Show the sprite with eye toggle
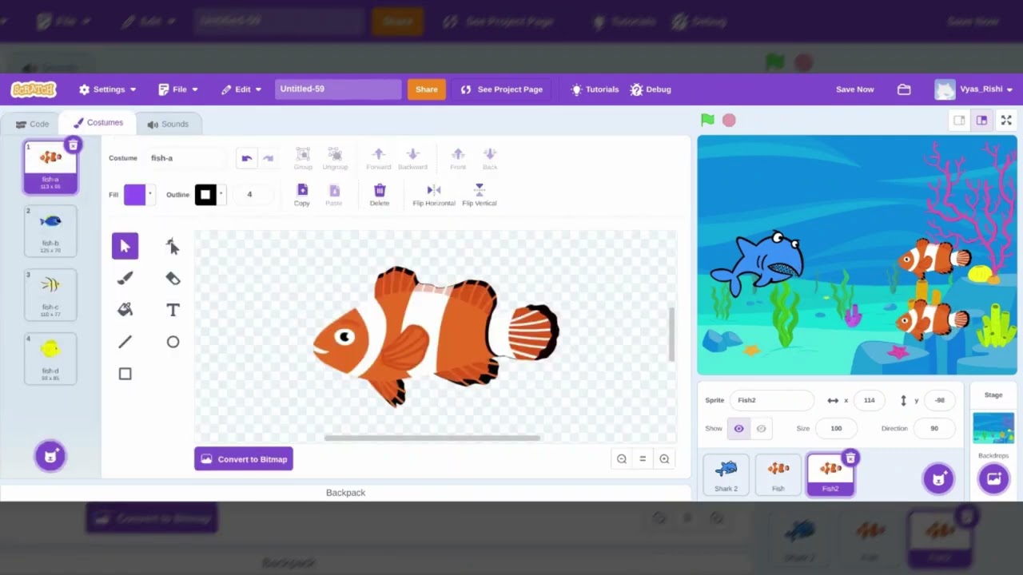 coord(738,429)
